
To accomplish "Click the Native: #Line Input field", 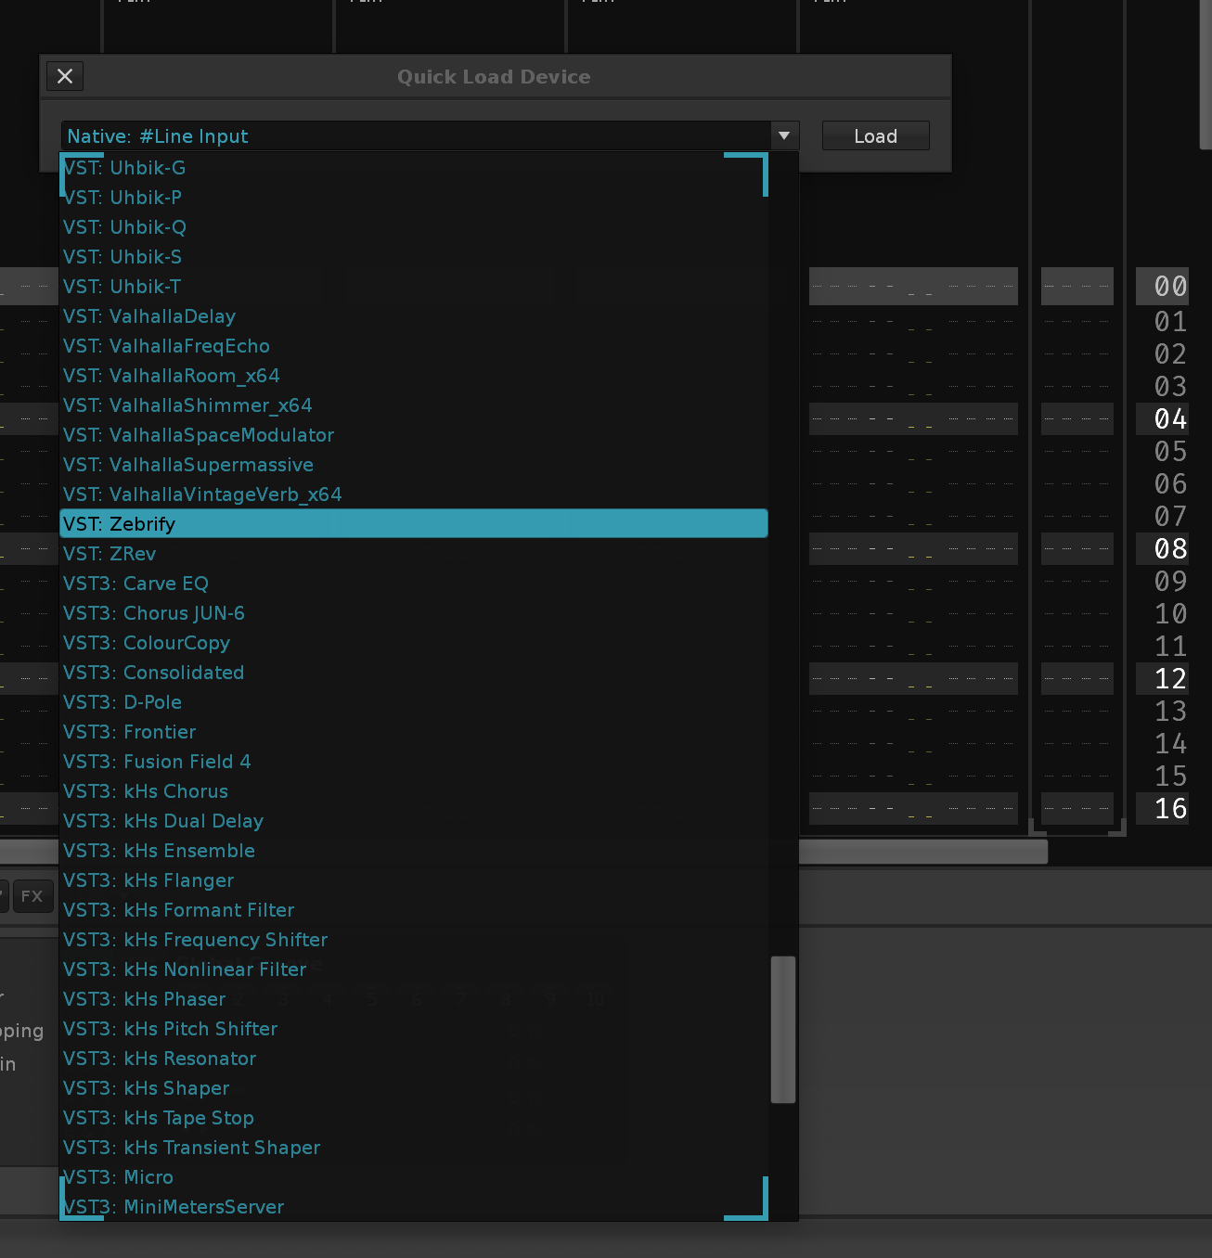I will [x=416, y=136].
